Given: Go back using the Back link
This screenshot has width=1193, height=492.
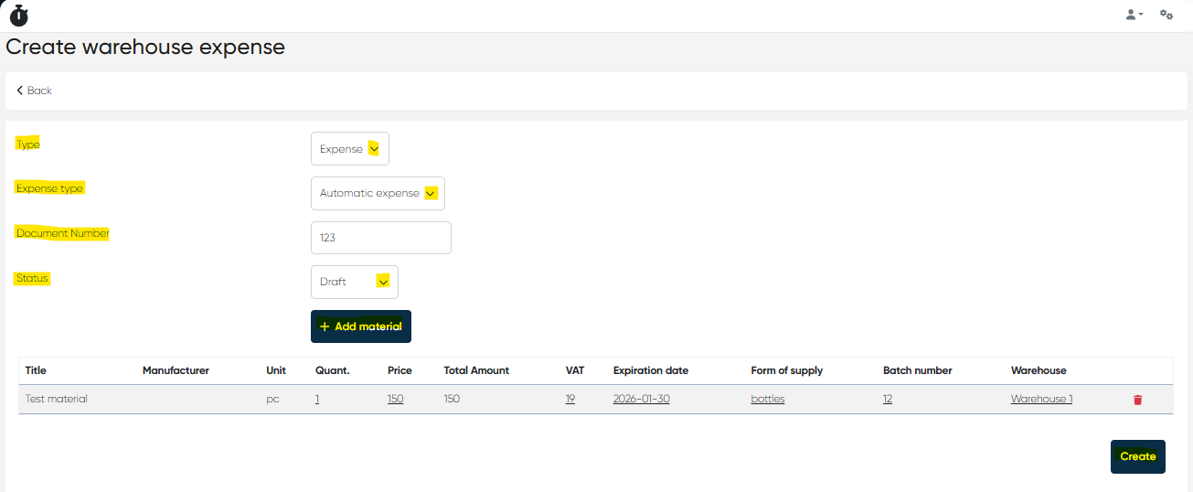Looking at the screenshot, I should [x=34, y=91].
